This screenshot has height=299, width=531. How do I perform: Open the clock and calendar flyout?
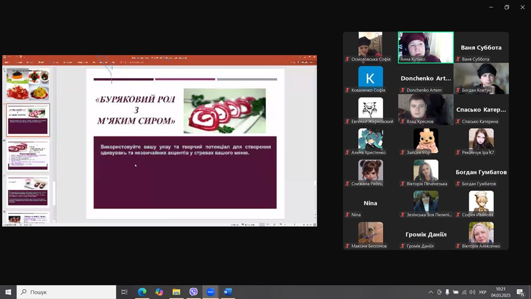coord(500,292)
